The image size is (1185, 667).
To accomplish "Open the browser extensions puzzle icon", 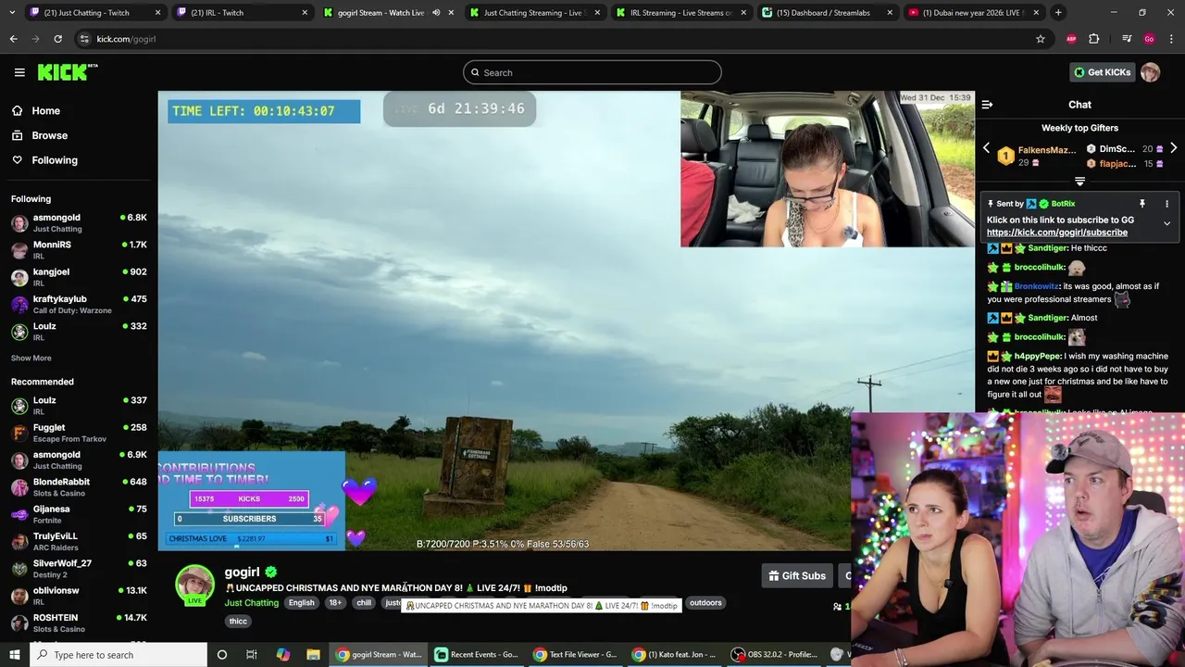I will pos(1094,39).
